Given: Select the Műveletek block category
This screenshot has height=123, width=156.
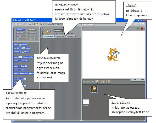Looking at the screenshot, I should [32, 36].
